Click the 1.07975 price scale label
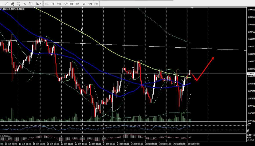The image size is (255, 146). 251,91
